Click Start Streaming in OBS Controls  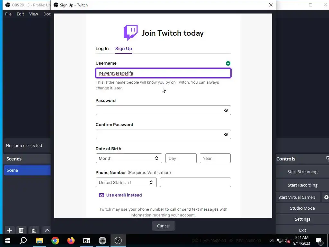(x=302, y=172)
